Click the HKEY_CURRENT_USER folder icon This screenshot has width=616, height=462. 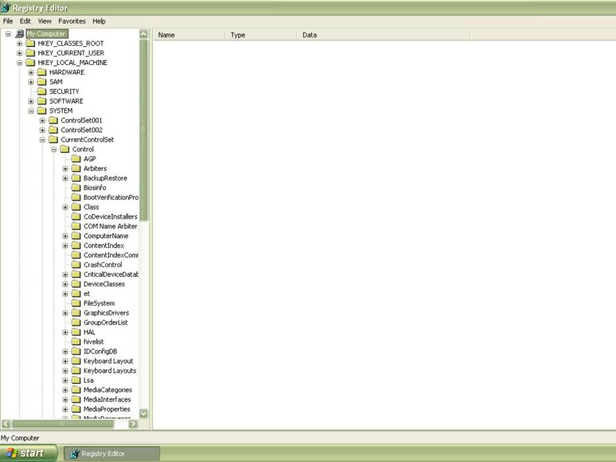tap(30, 53)
